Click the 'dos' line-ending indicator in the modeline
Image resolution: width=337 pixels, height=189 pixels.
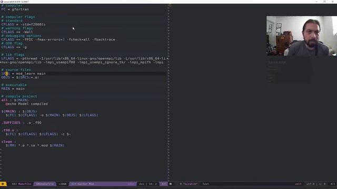pos(142,184)
